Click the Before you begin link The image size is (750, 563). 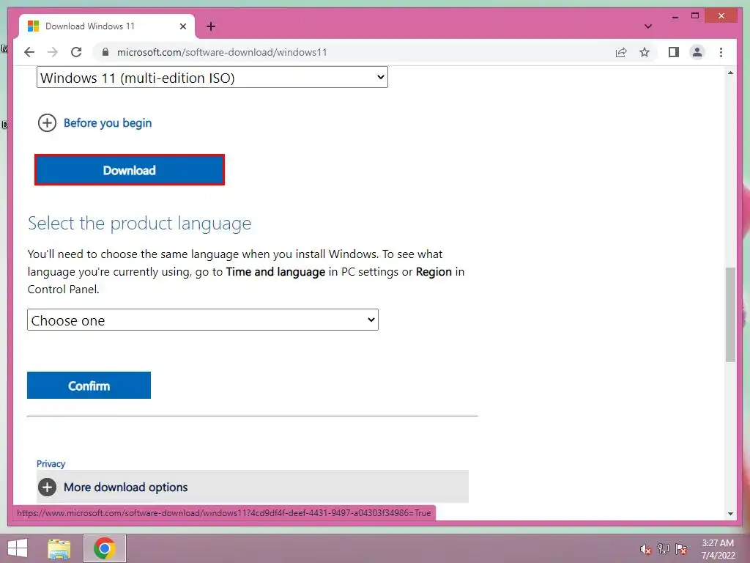pyautogui.click(x=108, y=123)
